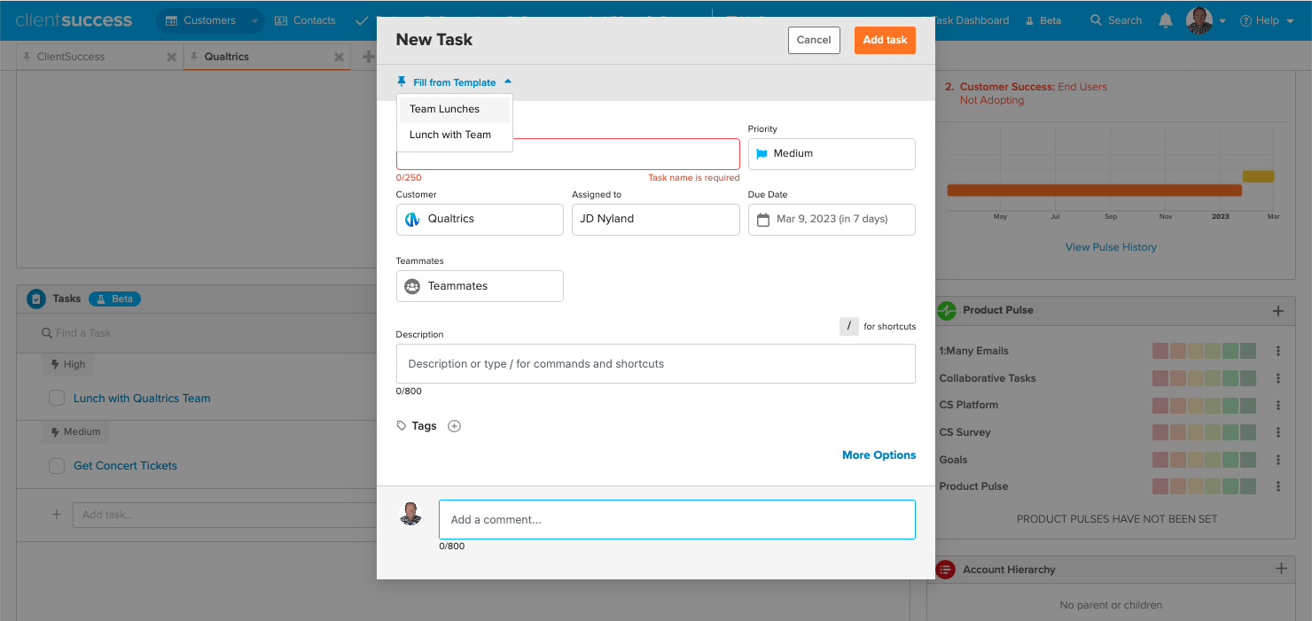
Task: Click the Add task button
Action: coord(885,40)
